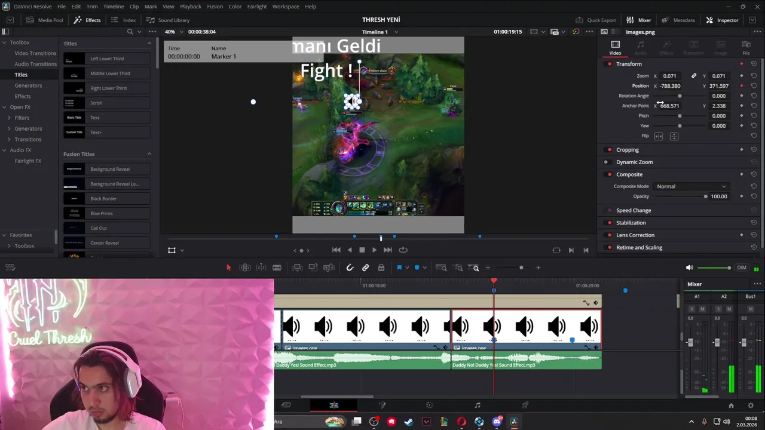Click the timeline zoom in plus

[538, 268]
